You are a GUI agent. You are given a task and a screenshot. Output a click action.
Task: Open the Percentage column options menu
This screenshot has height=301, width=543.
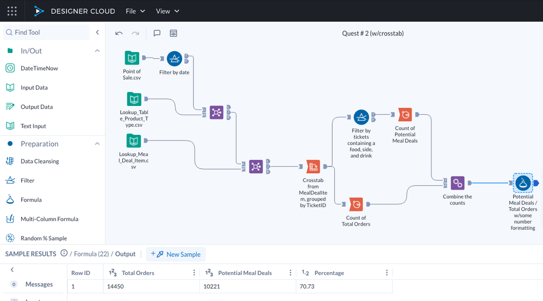pyautogui.click(x=386, y=273)
